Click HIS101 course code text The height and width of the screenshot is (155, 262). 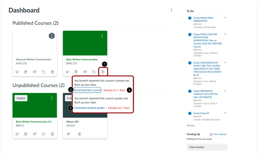71,125
